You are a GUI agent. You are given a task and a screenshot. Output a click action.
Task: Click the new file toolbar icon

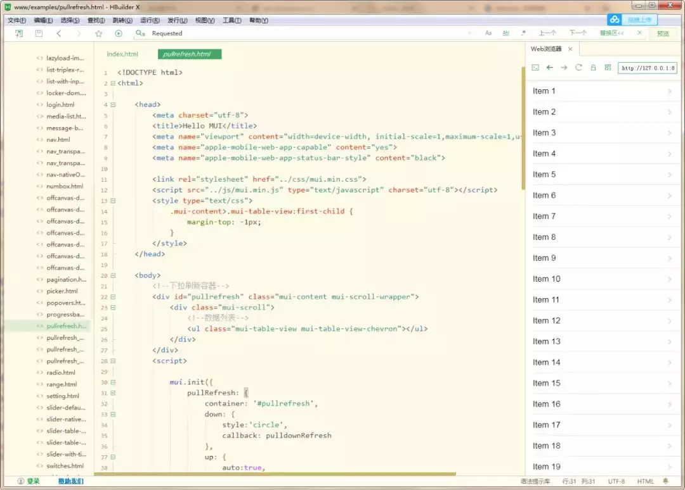click(19, 34)
